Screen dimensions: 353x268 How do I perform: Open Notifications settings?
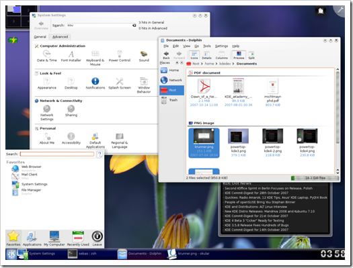pyautogui.click(x=95, y=83)
